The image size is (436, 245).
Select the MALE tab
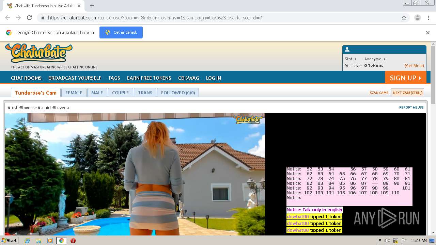(x=97, y=93)
